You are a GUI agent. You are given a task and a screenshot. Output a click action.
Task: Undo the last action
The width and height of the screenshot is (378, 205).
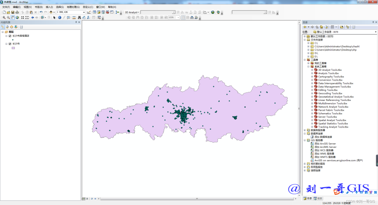pos(41,12)
